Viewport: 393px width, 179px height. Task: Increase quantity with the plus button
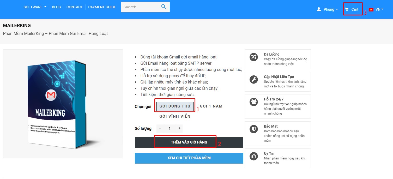[179, 129]
